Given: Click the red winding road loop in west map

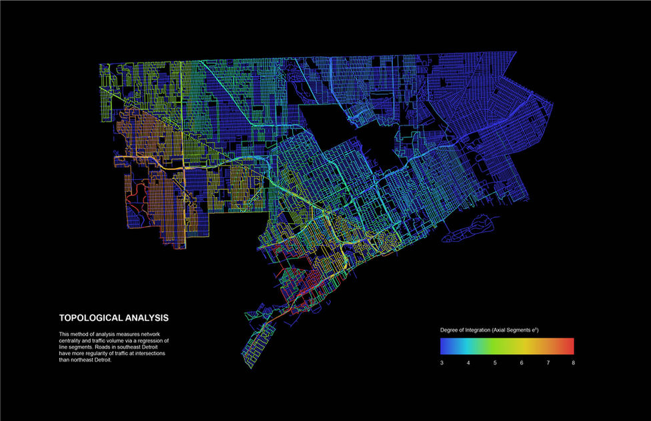Looking at the screenshot, I should pos(137,200).
